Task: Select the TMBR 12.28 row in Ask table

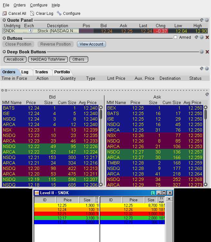Action: (155, 163)
